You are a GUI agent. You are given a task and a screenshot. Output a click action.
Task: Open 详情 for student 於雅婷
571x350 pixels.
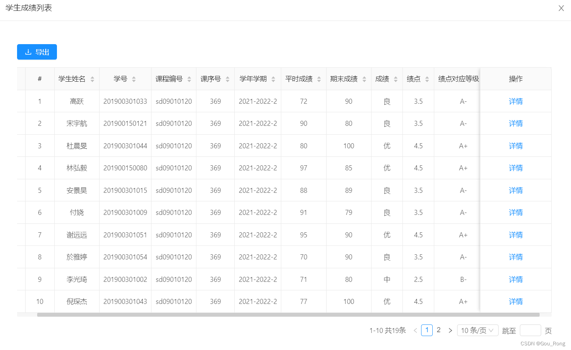point(516,257)
